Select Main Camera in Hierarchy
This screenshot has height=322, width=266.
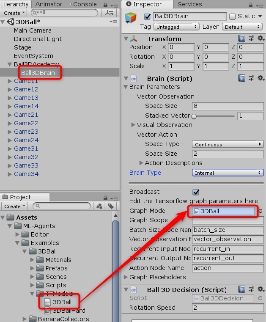(33, 30)
